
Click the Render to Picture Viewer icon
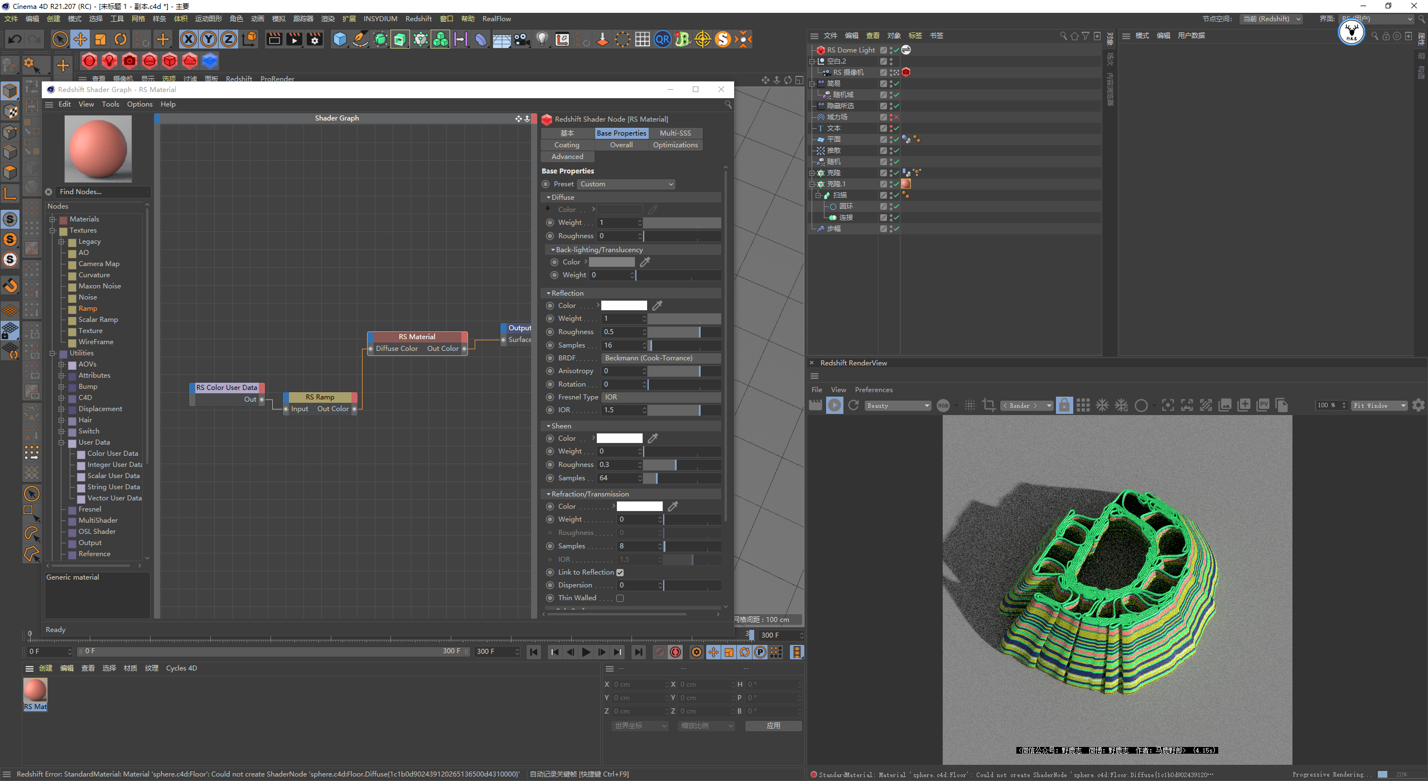tap(294, 39)
